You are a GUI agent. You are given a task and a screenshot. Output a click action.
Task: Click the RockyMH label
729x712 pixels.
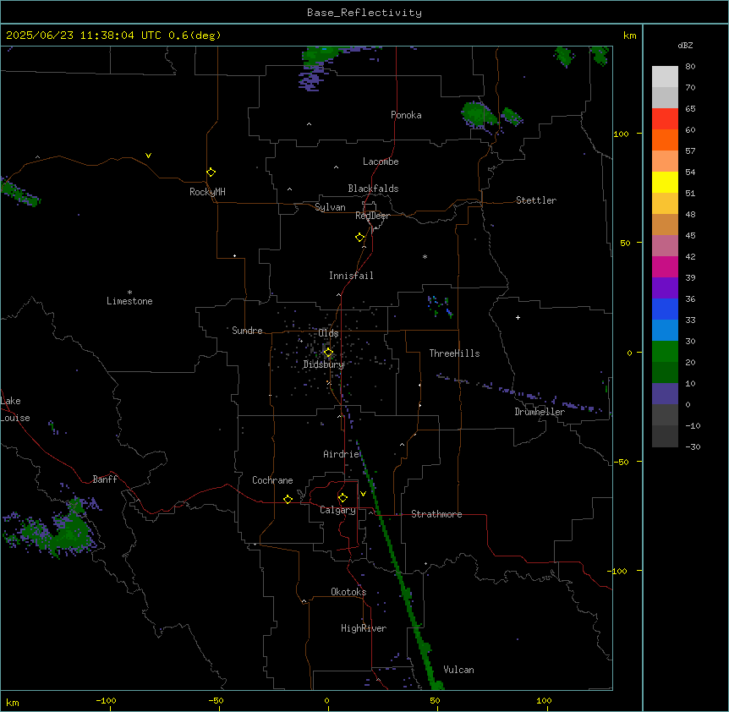tap(207, 192)
